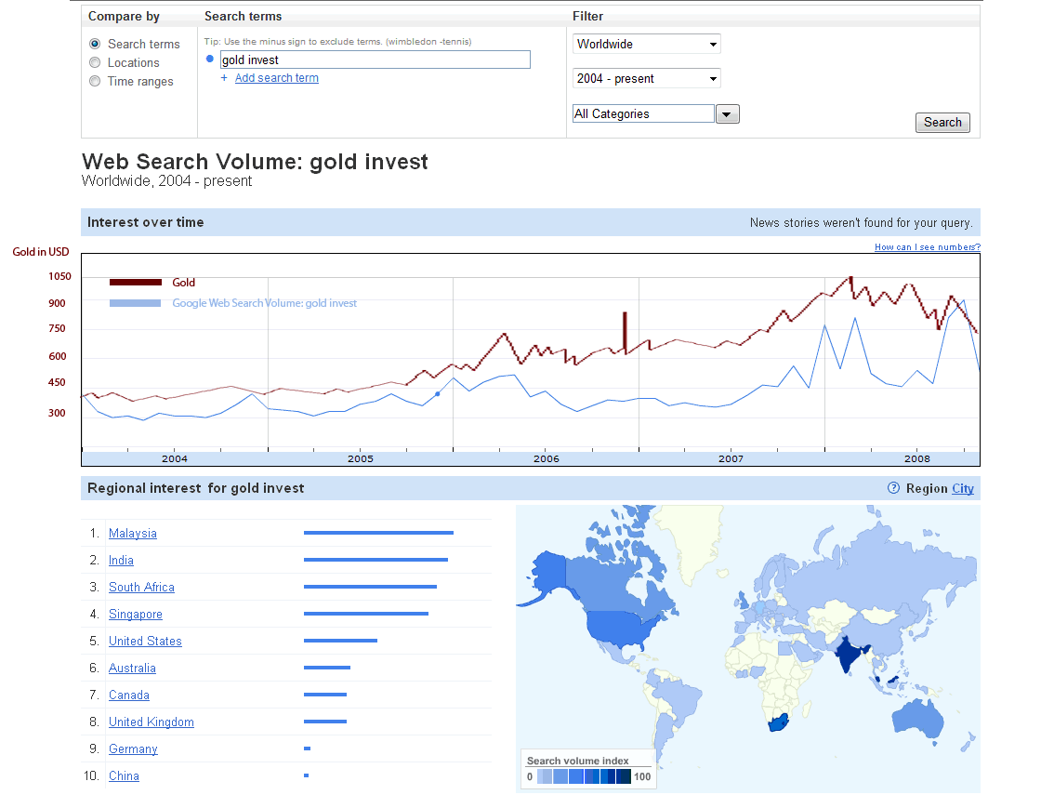
Task: Enable the Time ranges radio button
Action: pyautogui.click(x=95, y=81)
